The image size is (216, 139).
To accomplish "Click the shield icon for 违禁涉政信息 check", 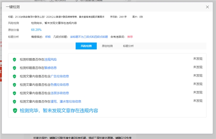I will click(x=14, y=93).
